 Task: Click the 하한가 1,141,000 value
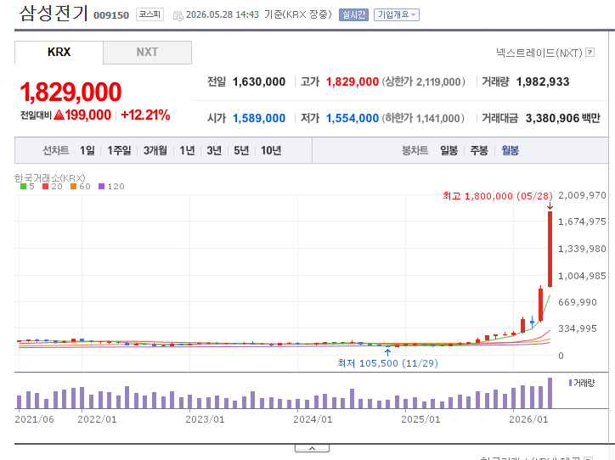click(423, 118)
